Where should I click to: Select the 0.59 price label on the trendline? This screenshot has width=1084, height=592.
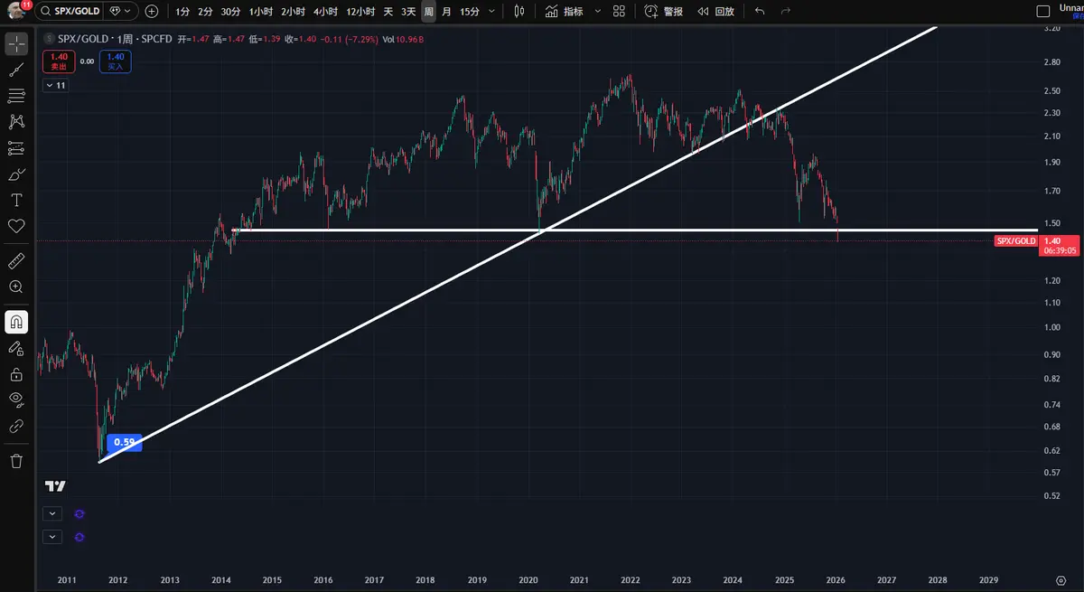[124, 443]
